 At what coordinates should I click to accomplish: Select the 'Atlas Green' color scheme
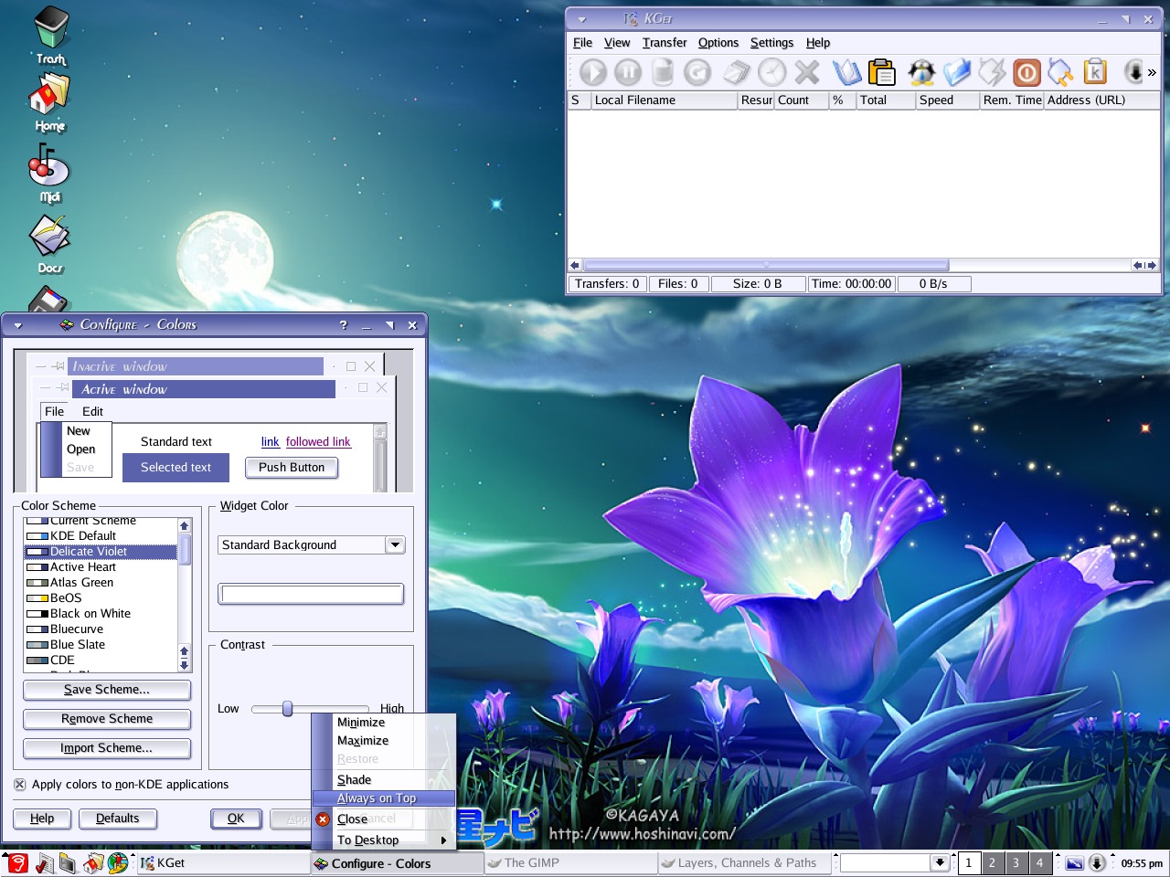coord(100,583)
